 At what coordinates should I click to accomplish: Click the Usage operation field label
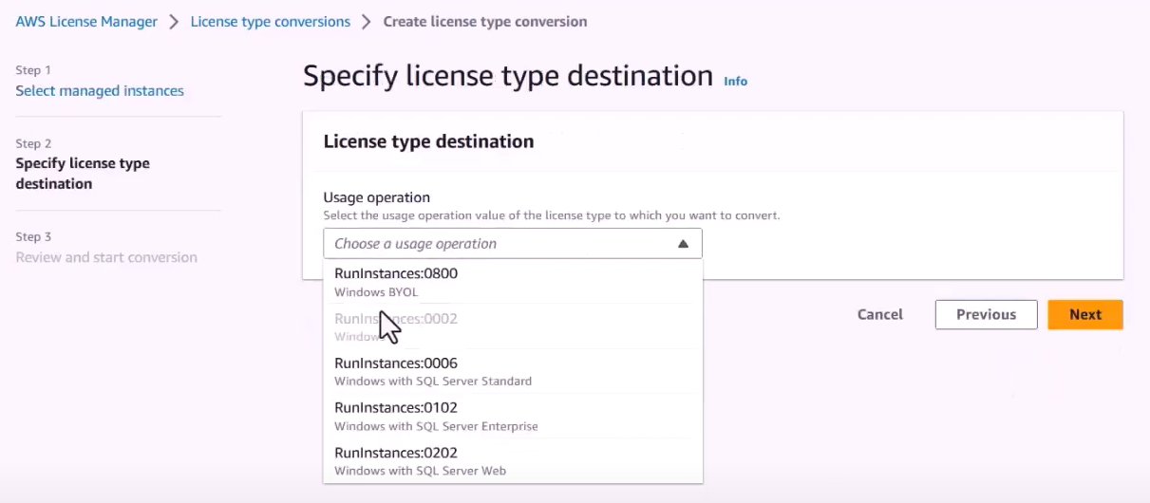pyautogui.click(x=377, y=197)
